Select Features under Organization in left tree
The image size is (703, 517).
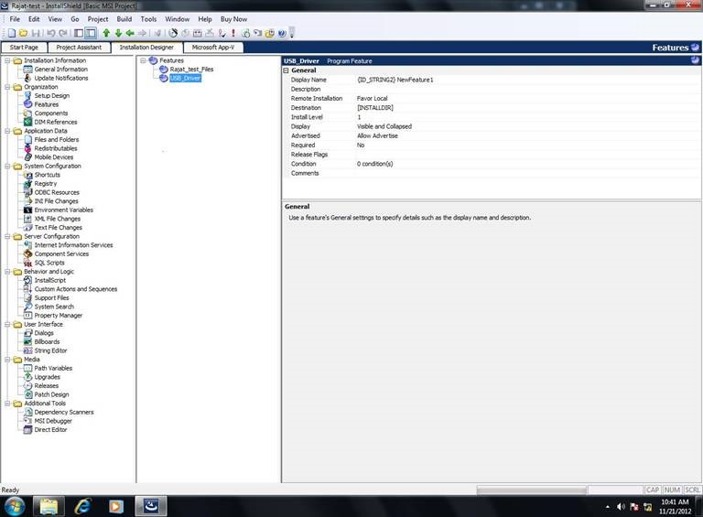tap(46, 104)
